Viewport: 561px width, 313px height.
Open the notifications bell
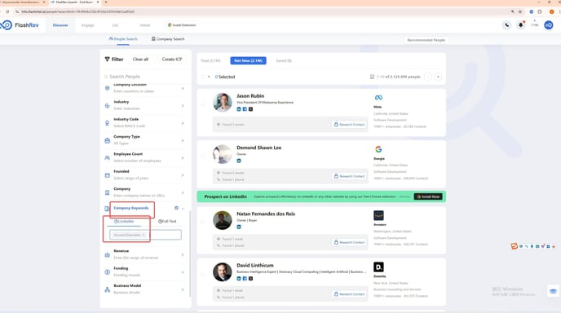pos(520,25)
